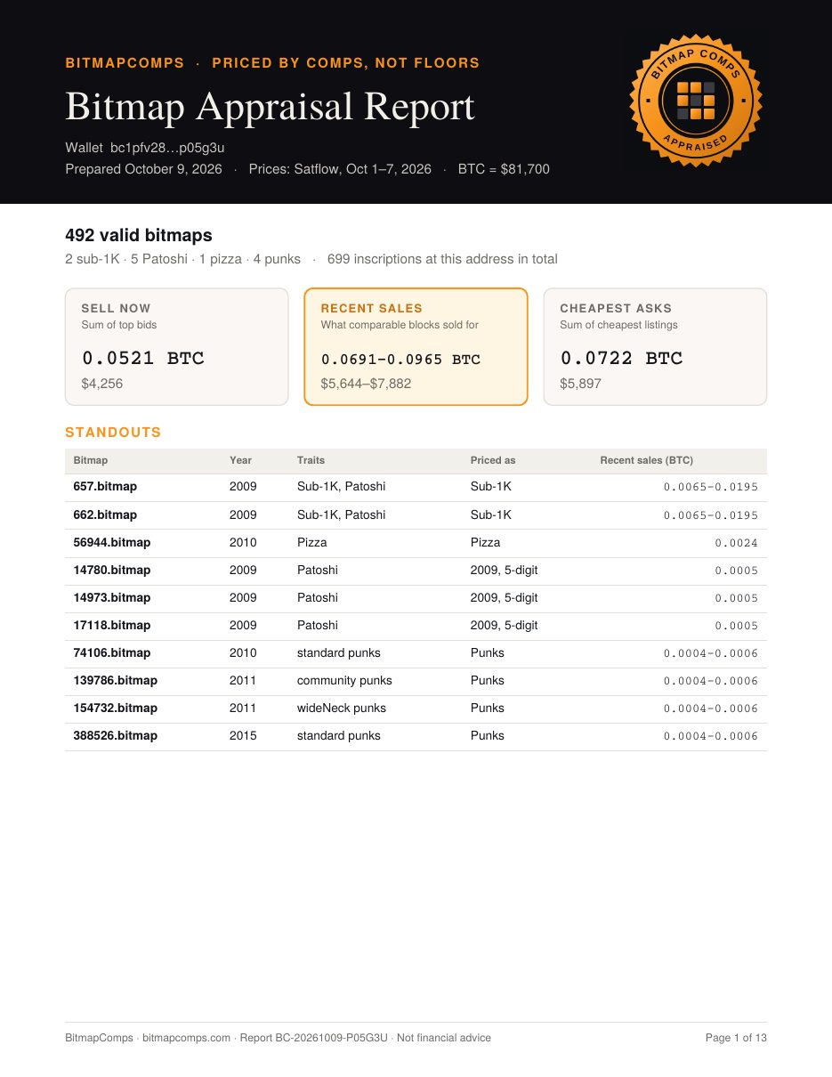The image size is (832, 1077).
Task: Click 74106.bitmap in the table
Action: tap(112, 652)
